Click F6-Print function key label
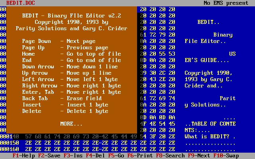 tap(140, 156)
